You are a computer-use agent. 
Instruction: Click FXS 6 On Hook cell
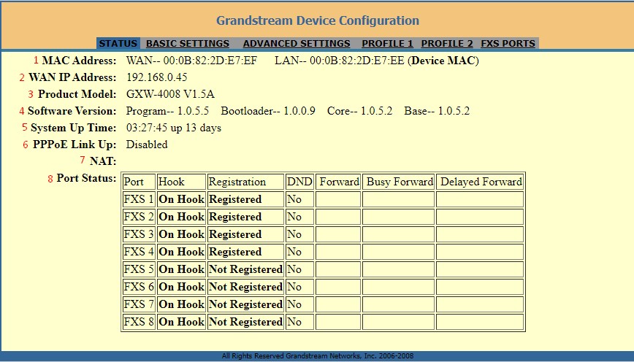(182, 287)
